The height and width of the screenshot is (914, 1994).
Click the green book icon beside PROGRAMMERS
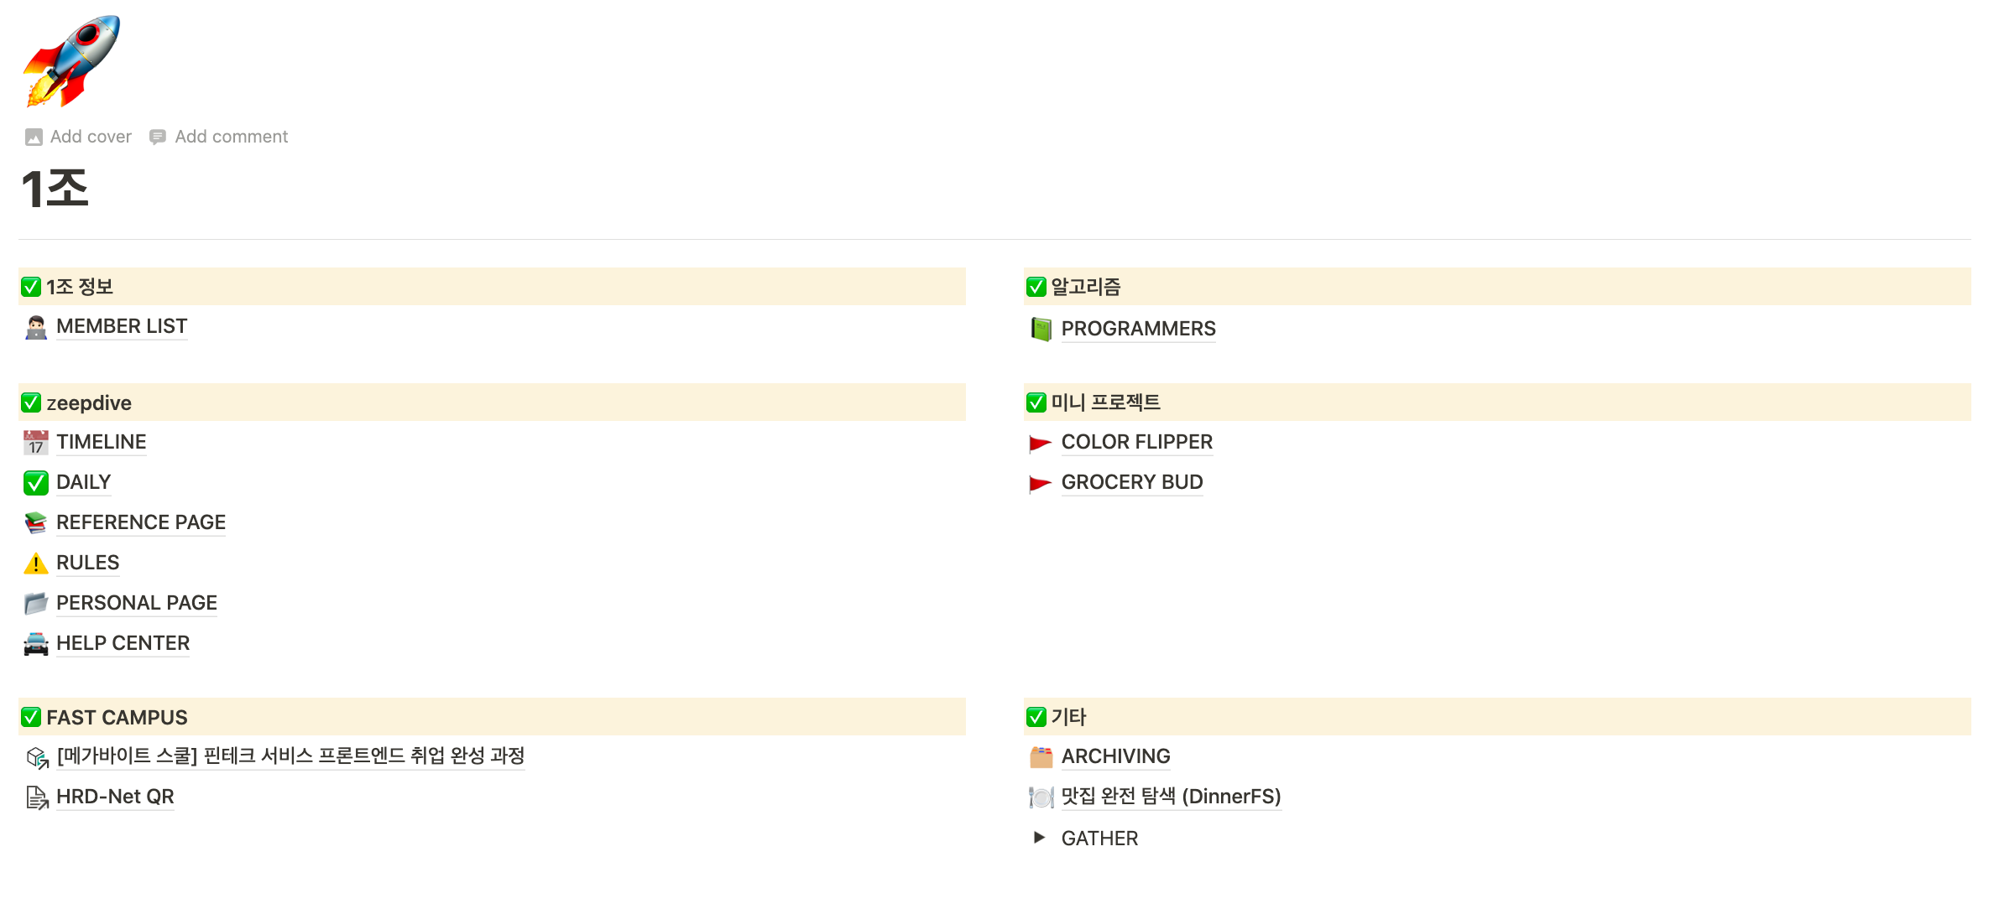coord(1041,329)
